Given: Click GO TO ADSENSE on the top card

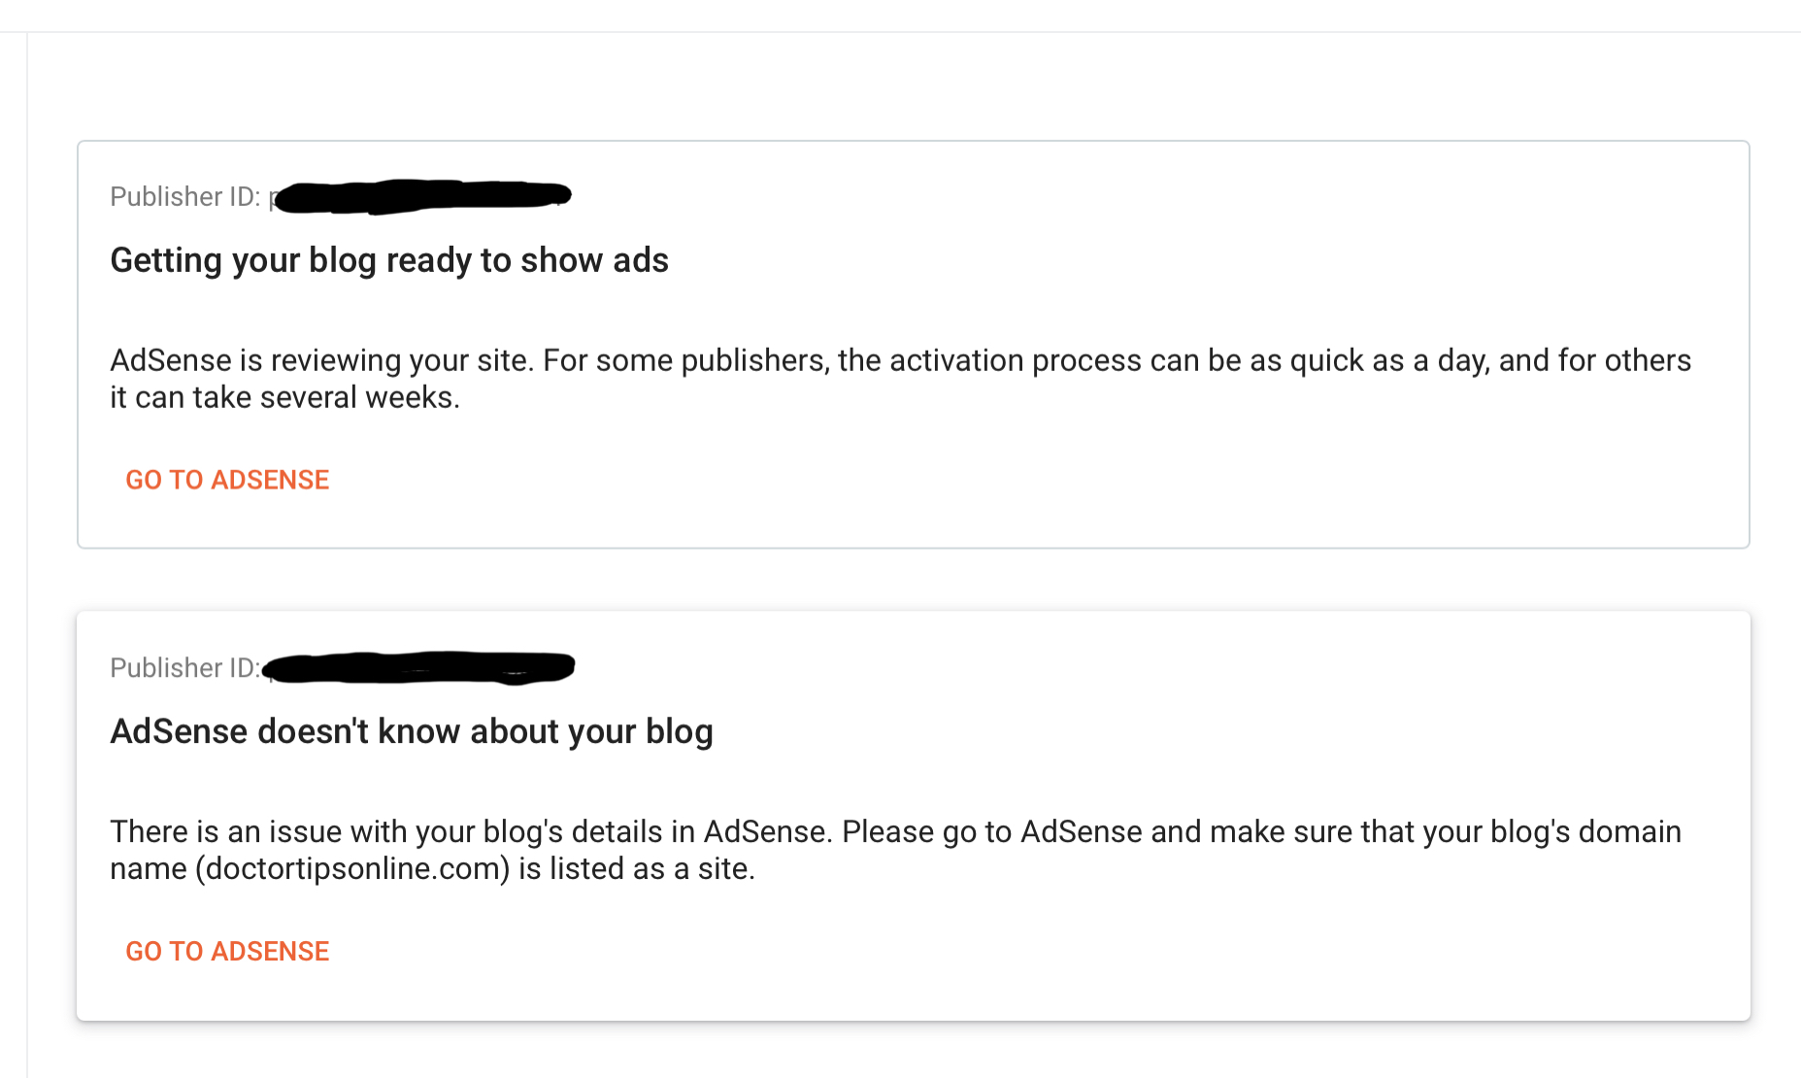Looking at the screenshot, I should coord(226,480).
